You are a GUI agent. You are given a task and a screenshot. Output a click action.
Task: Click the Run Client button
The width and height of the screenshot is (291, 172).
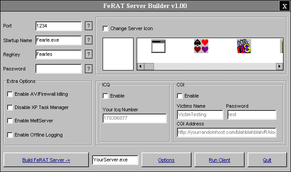219,160
